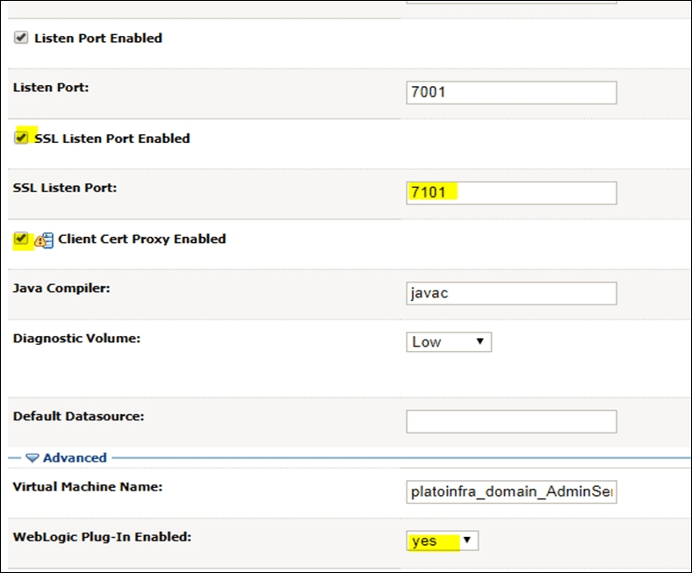Click the empty Default Datasource field

[511, 421]
